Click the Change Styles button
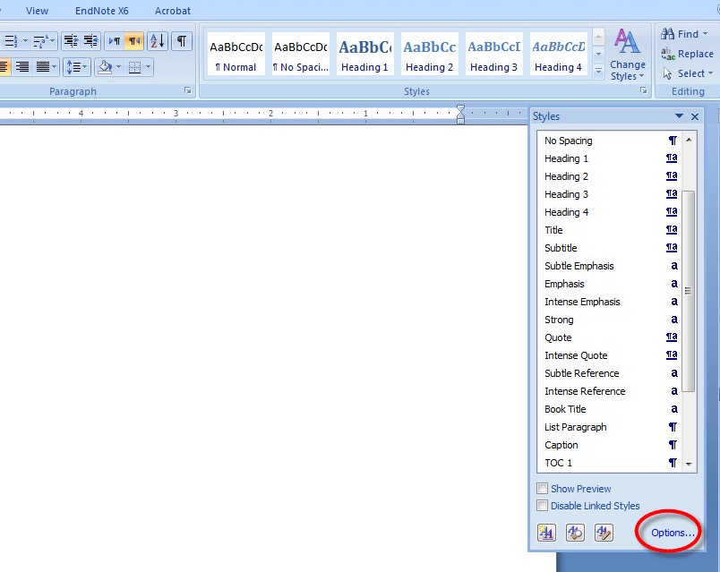Screen dimensions: 720x572 coord(627,54)
